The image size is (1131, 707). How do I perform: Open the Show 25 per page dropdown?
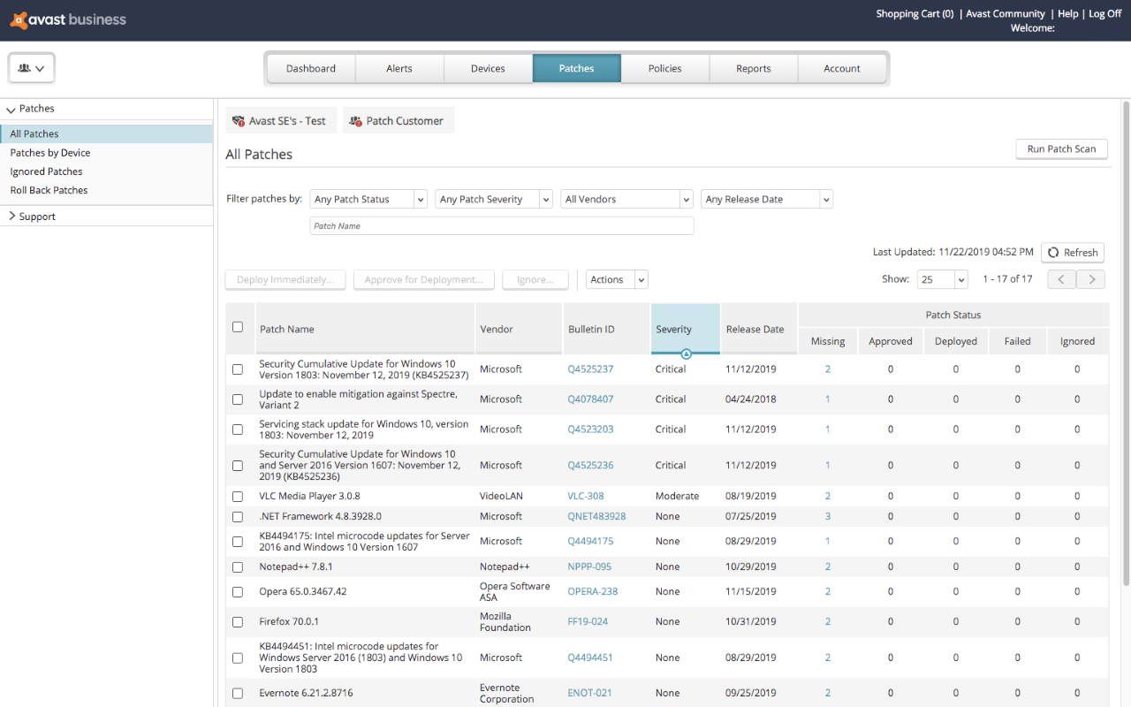pyautogui.click(x=943, y=279)
